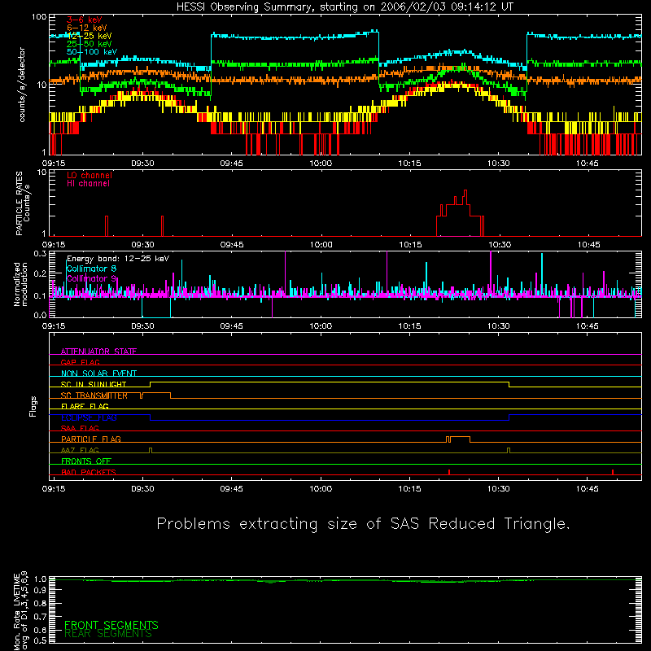Select the 3-6 keV legend label
The height and width of the screenshot is (651, 651).
click(x=85, y=20)
